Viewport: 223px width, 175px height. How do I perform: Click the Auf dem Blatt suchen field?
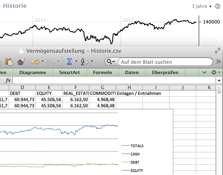point(165,62)
